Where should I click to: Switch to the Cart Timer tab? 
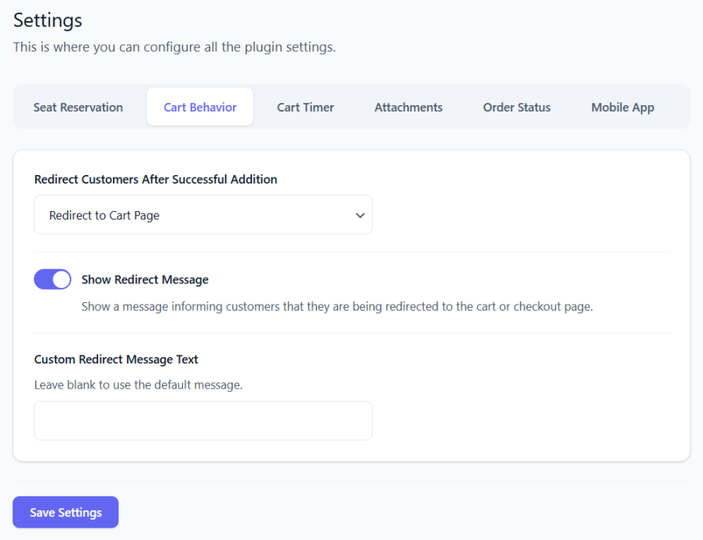[x=305, y=108]
